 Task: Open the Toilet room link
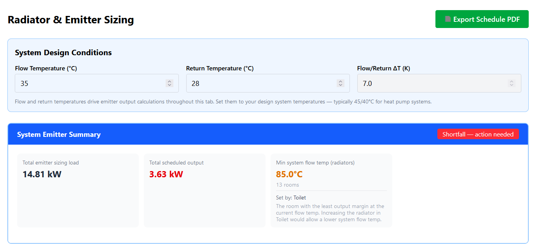[x=299, y=198]
